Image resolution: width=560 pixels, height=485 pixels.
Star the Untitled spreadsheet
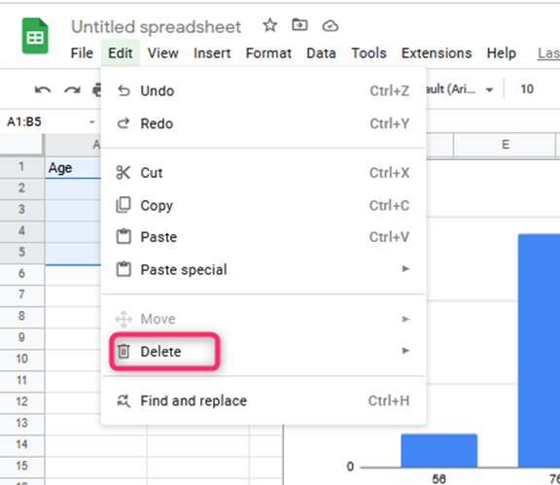coord(270,25)
